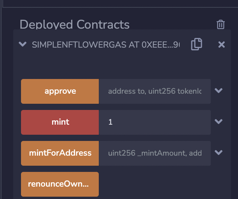Click the truncated 0XEEE contract address text
This screenshot has width=238, height=199.
coord(159,45)
